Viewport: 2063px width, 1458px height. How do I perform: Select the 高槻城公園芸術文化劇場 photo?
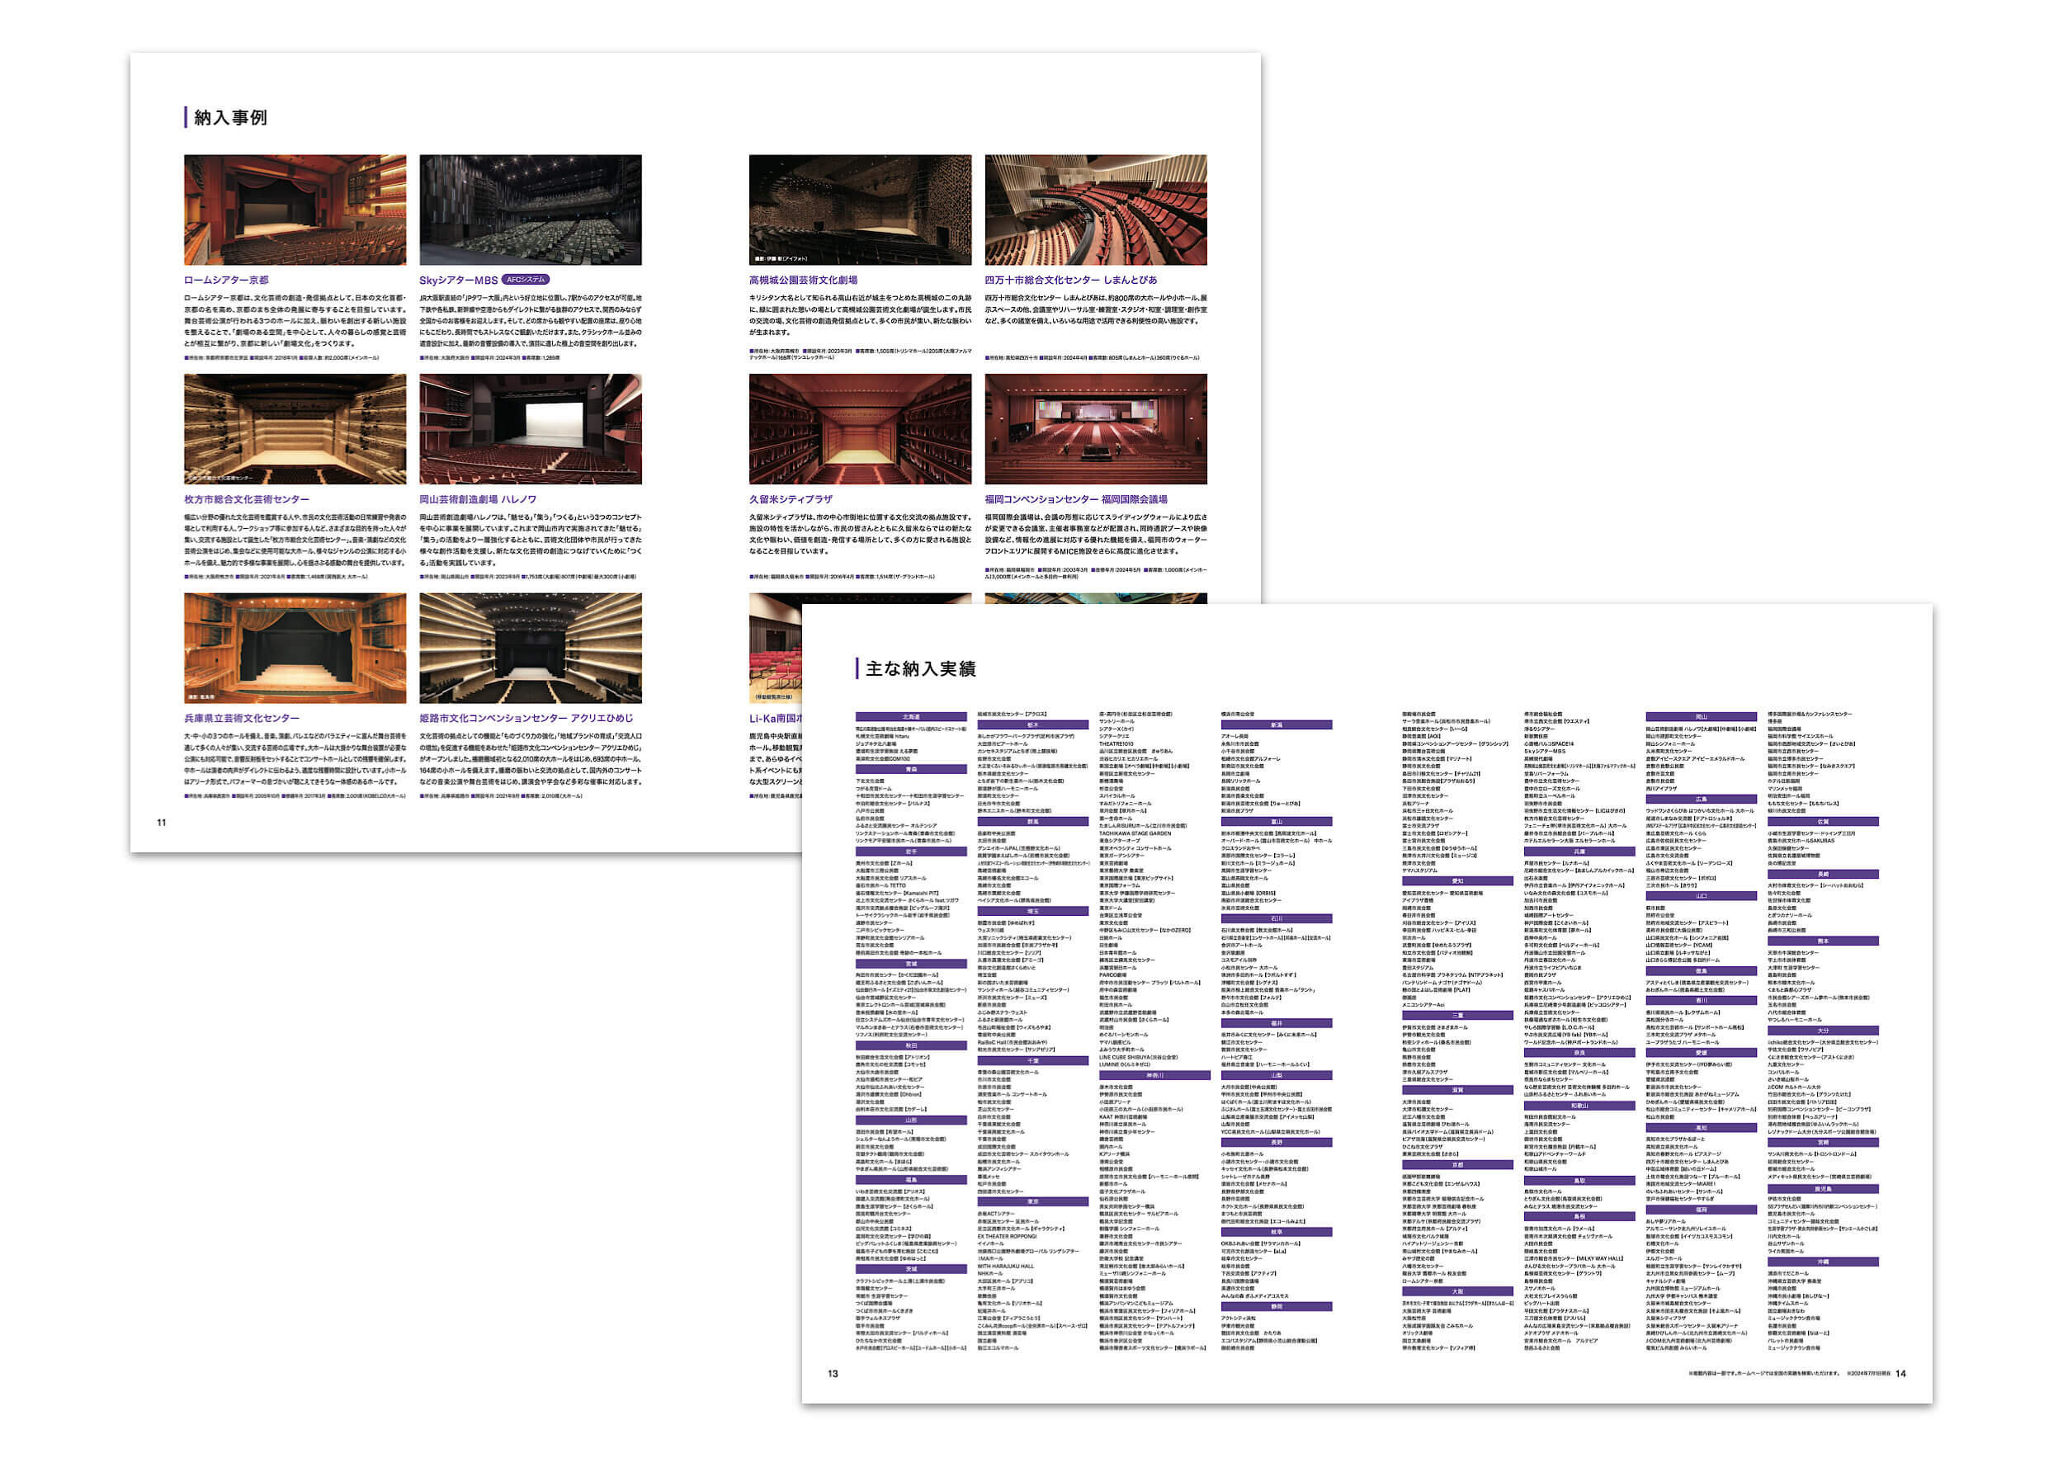pyautogui.click(x=860, y=210)
